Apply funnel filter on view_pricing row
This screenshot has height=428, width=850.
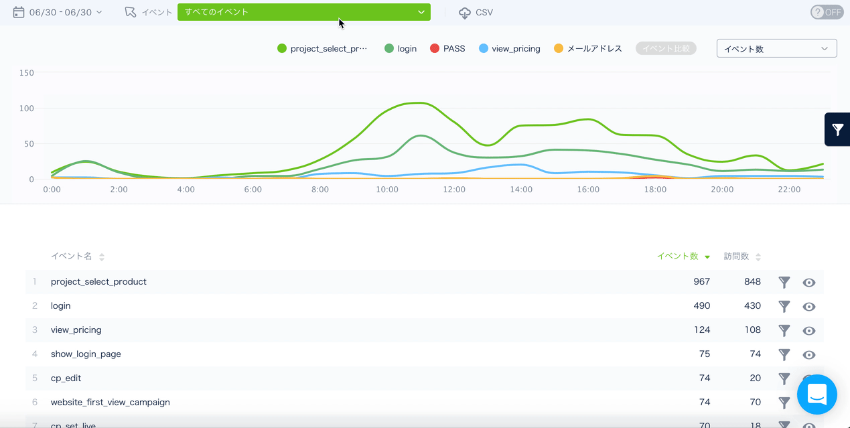[784, 330]
